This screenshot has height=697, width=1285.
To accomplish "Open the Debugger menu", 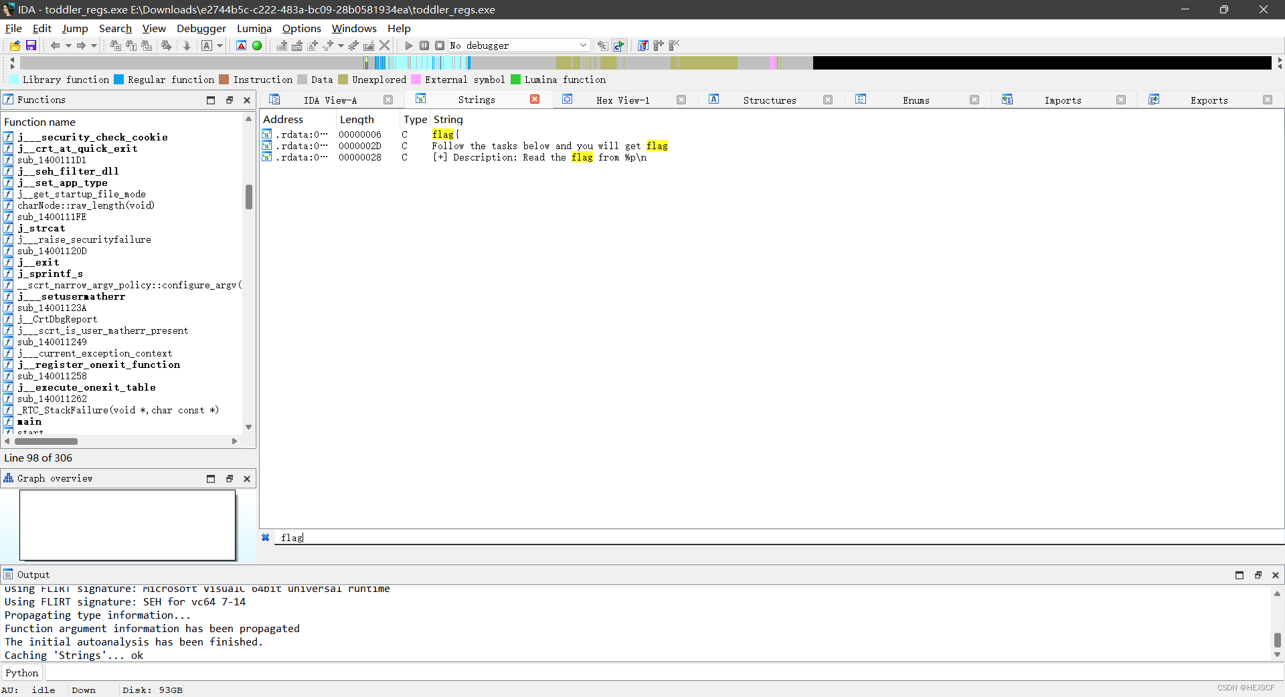I will (201, 28).
